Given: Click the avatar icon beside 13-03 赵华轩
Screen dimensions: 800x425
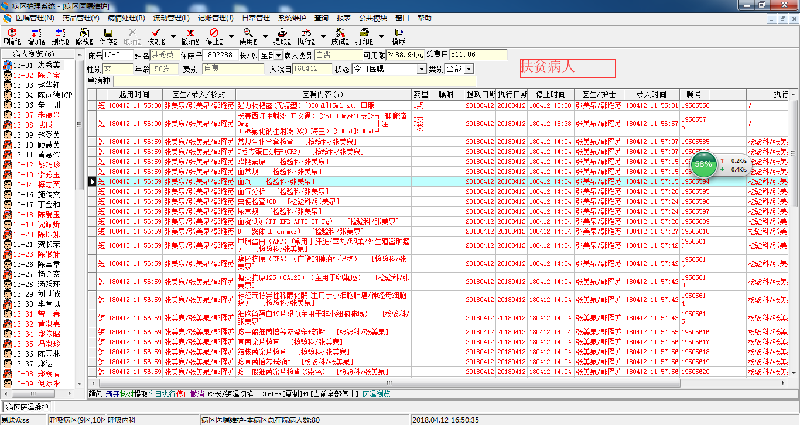Looking at the screenshot, I should (8, 85).
